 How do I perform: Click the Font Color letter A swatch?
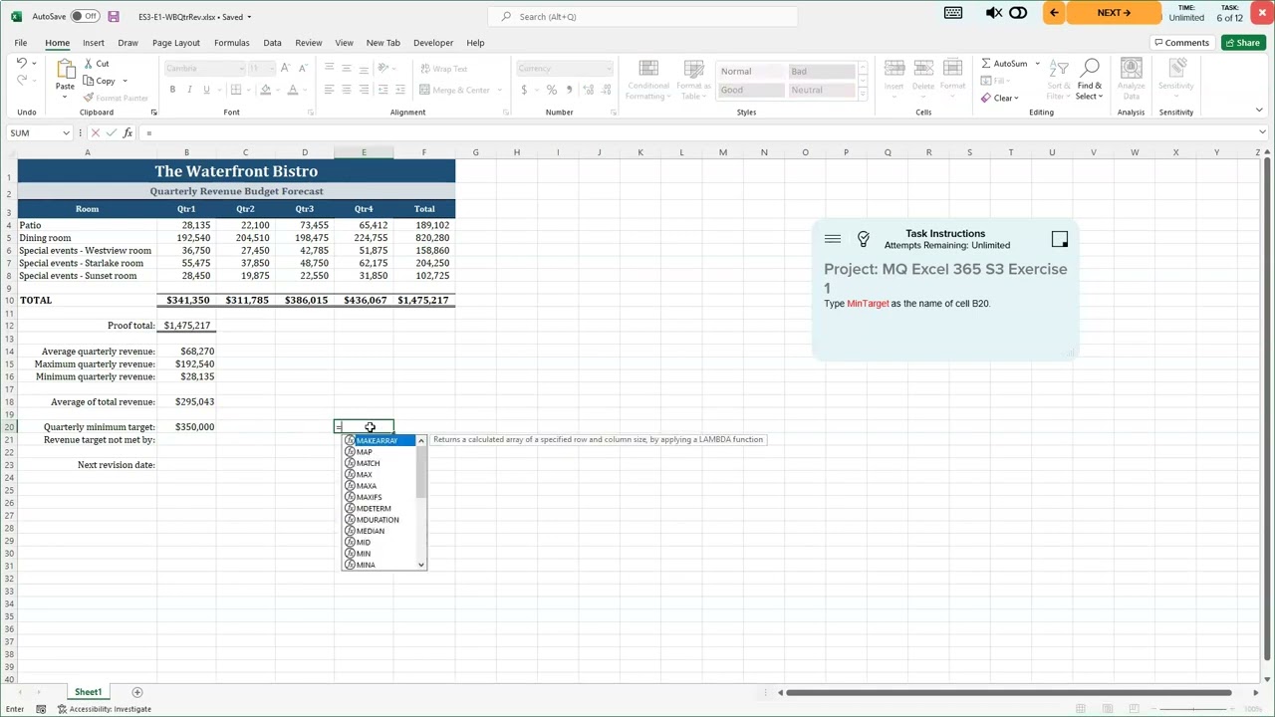[x=292, y=90]
